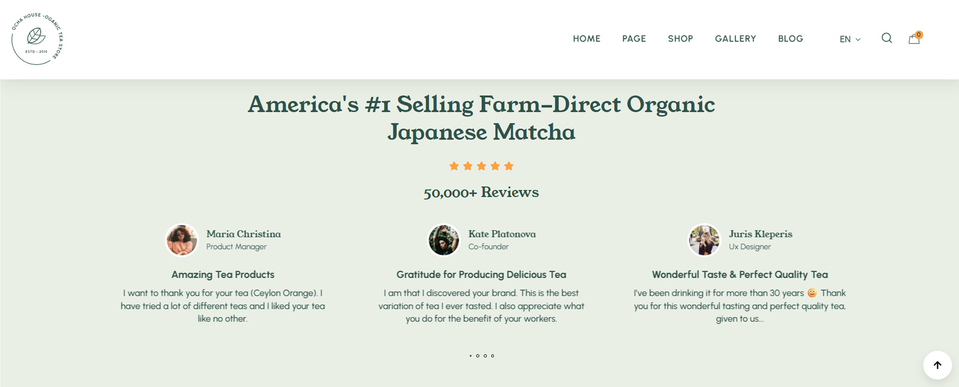Screen dimensions: 959x387
Task: Jump to the fourth testimonial carousel dot
Action: 493,356
